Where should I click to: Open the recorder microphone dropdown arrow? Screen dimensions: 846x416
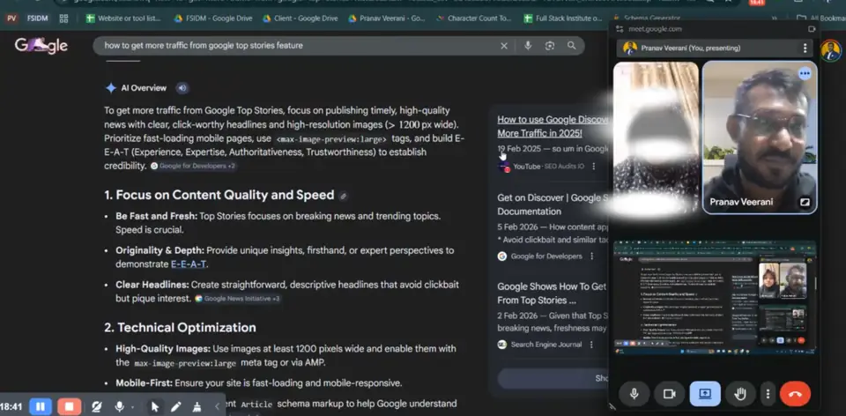(x=132, y=407)
